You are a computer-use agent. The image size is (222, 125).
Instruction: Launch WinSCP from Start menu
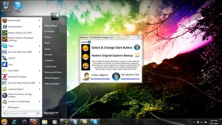22,58
